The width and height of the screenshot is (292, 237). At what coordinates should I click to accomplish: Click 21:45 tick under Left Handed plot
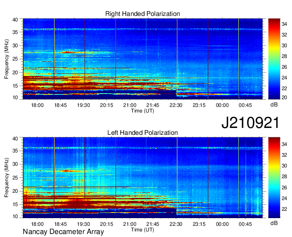point(153,224)
